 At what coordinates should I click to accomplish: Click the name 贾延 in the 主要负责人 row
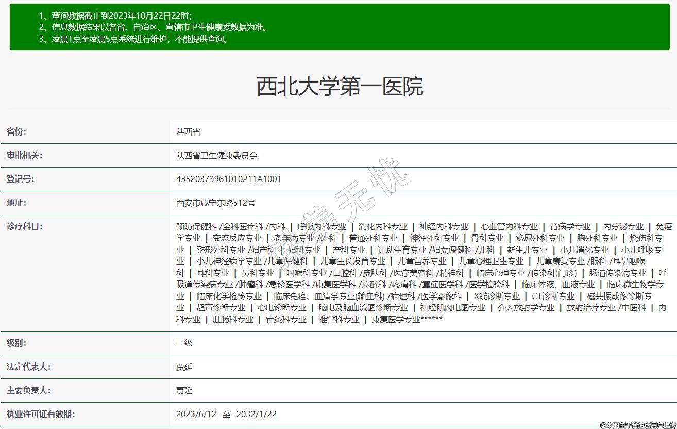(x=184, y=391)
